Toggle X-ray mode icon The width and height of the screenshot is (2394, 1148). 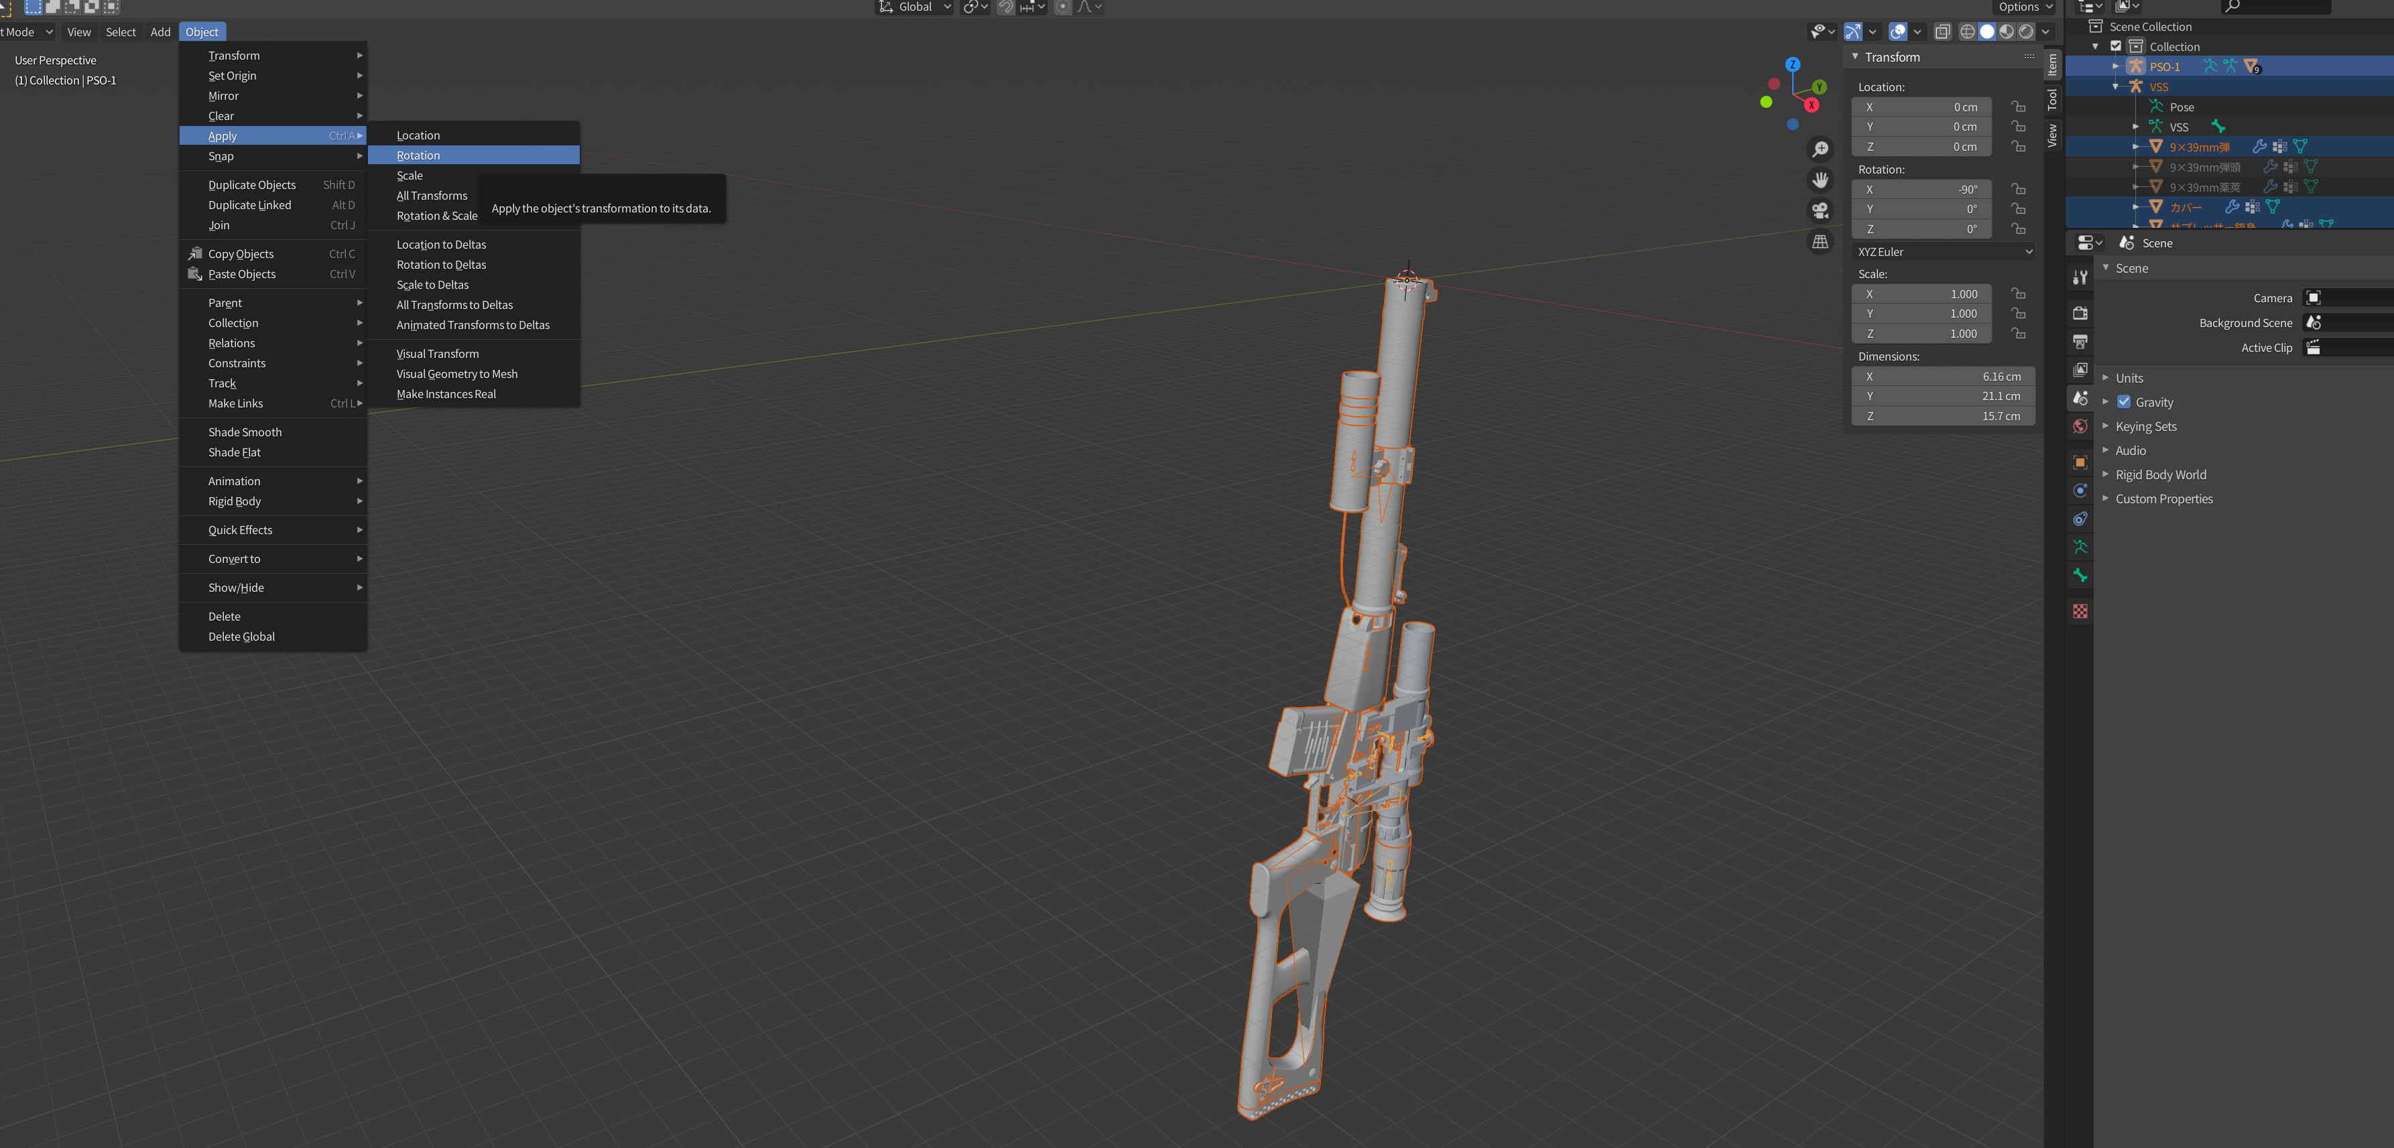click(1942, 31)
